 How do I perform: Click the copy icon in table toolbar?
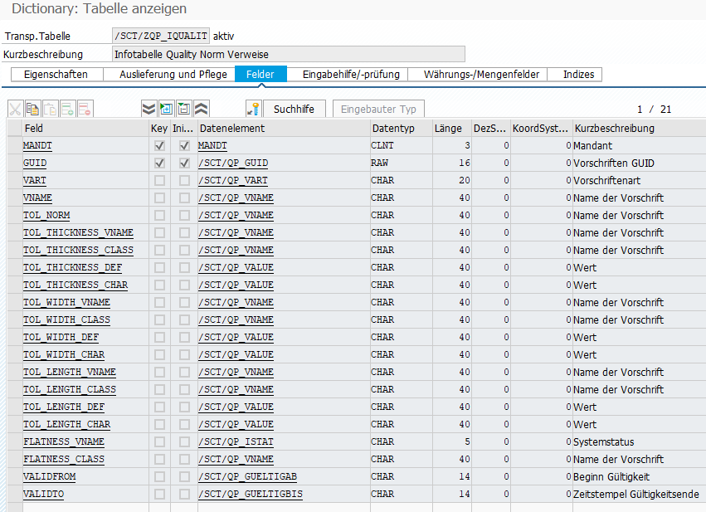point(33,109)
